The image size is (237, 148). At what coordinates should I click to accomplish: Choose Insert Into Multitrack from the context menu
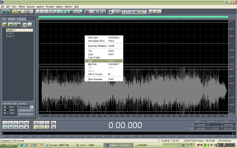104,46
